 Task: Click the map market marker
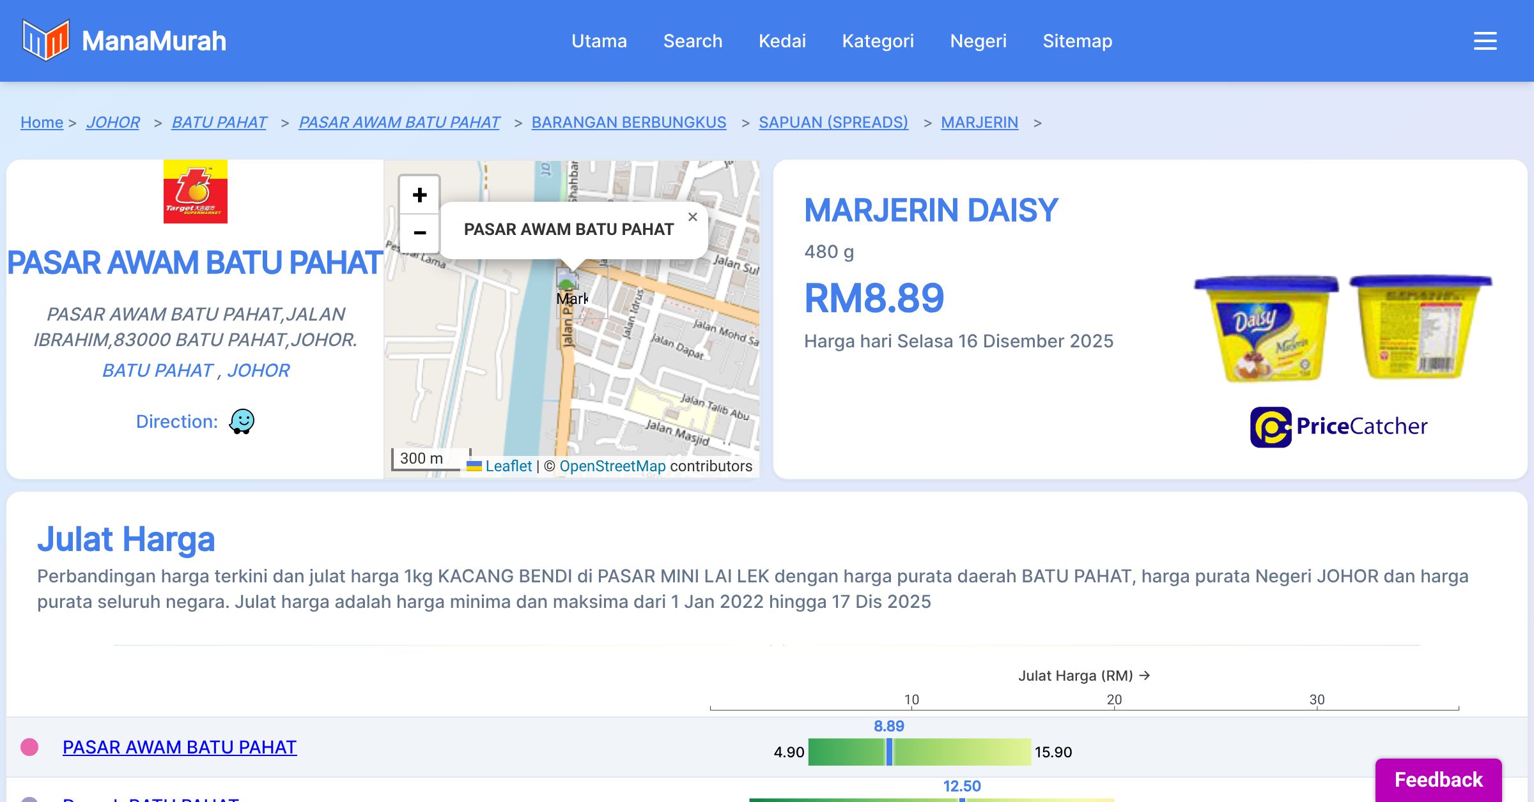pos(567,280)
